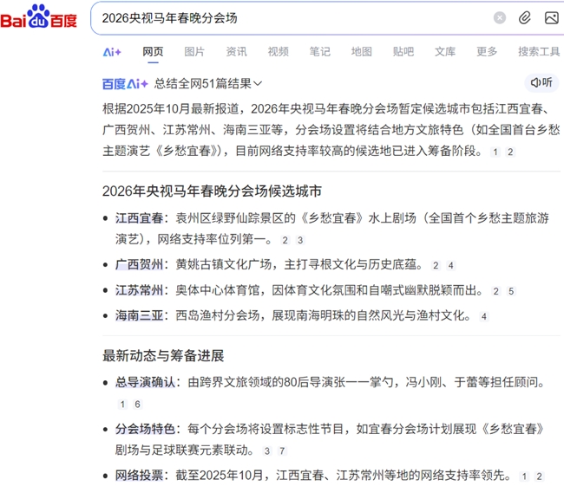Play the AI summary with 听 button
The image size is (564, 486).
click(x=541, y=82)
